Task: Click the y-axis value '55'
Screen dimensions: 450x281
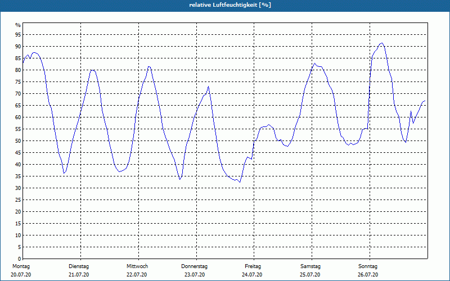Action: (18, 129)
